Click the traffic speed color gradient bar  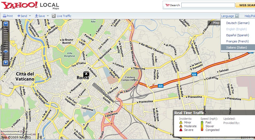202,126
